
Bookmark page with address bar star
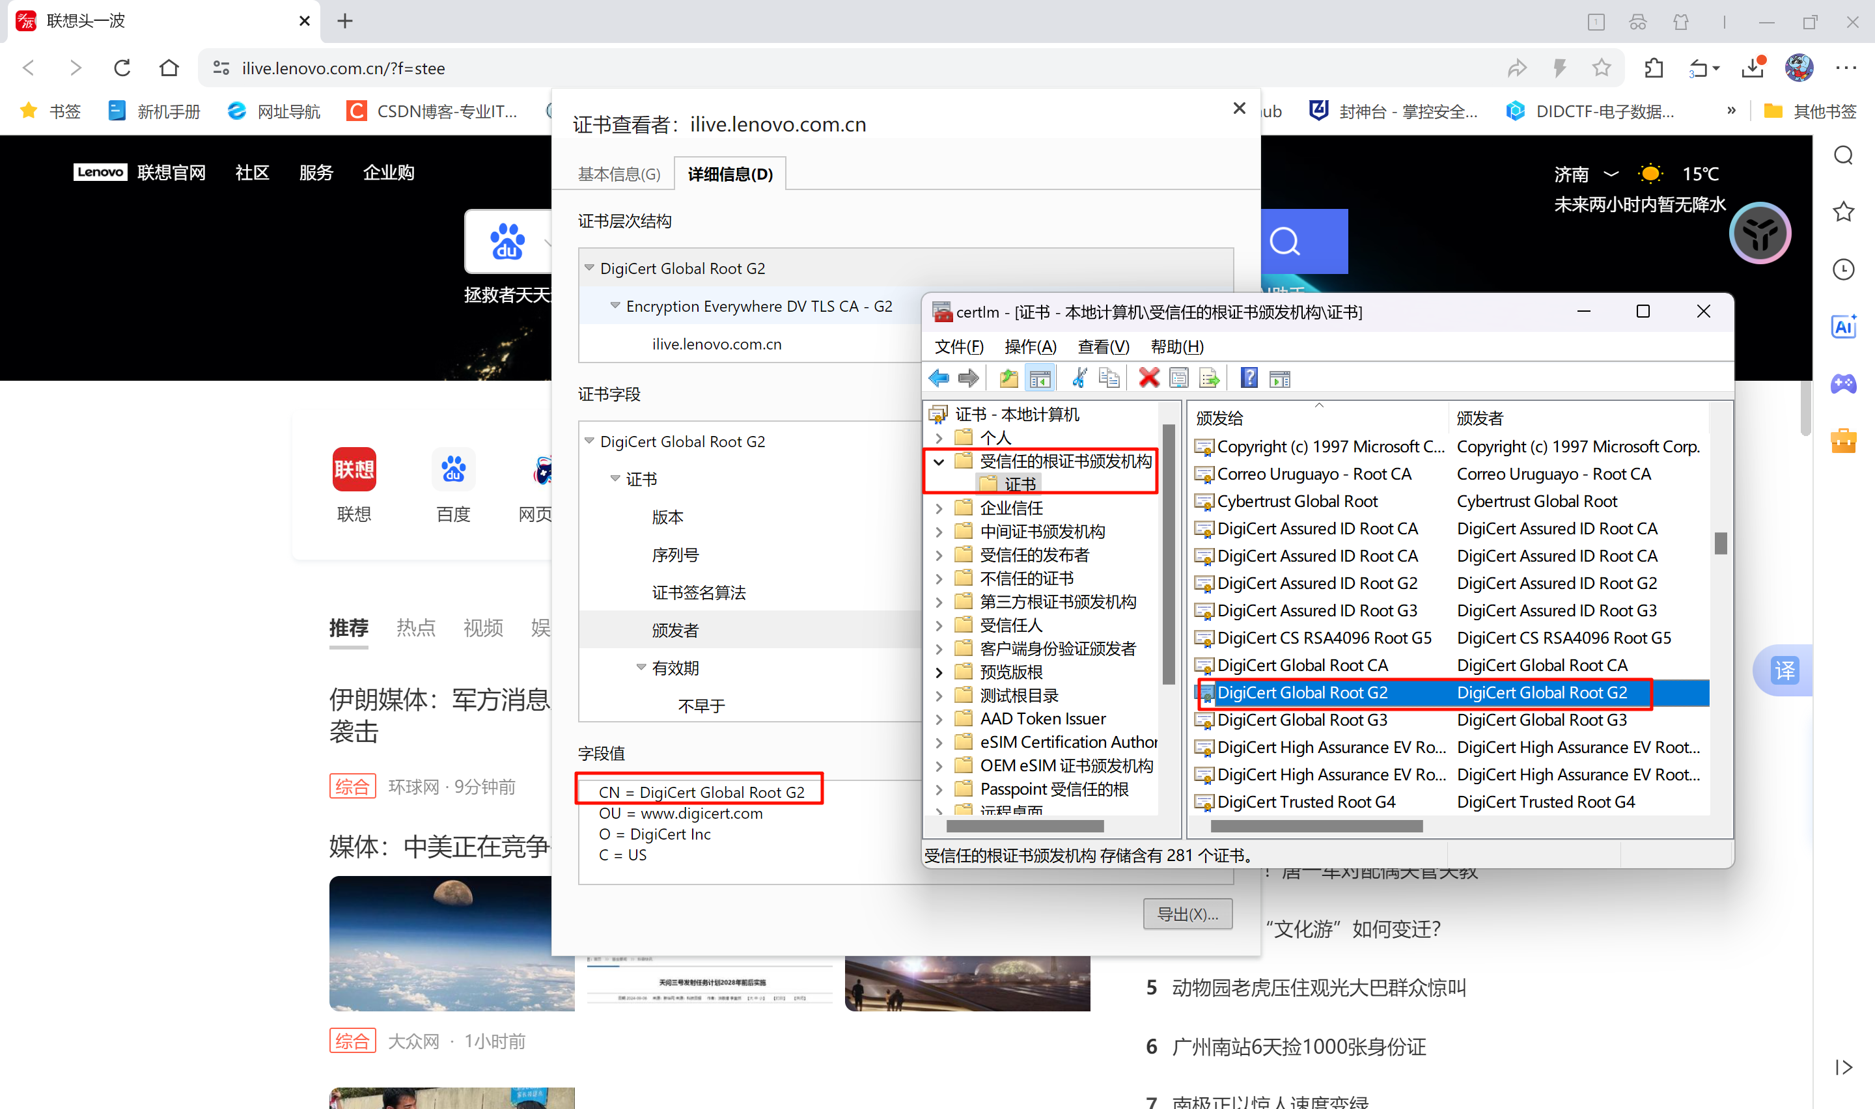click(1601, 68)
